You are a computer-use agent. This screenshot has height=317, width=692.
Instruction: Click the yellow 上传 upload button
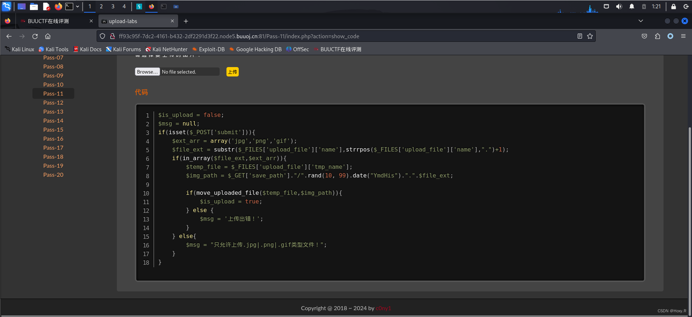(x=233, y=72)
